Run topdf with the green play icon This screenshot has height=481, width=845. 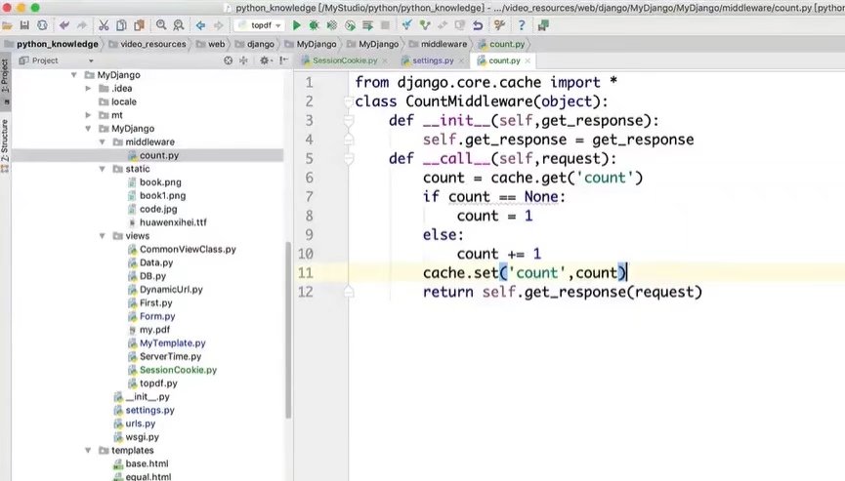(x=296, y=25)
